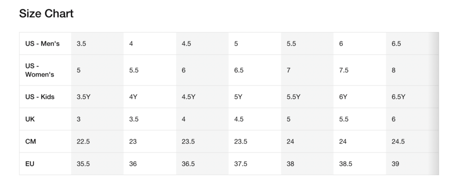Select the US - Men's row label

43,44
